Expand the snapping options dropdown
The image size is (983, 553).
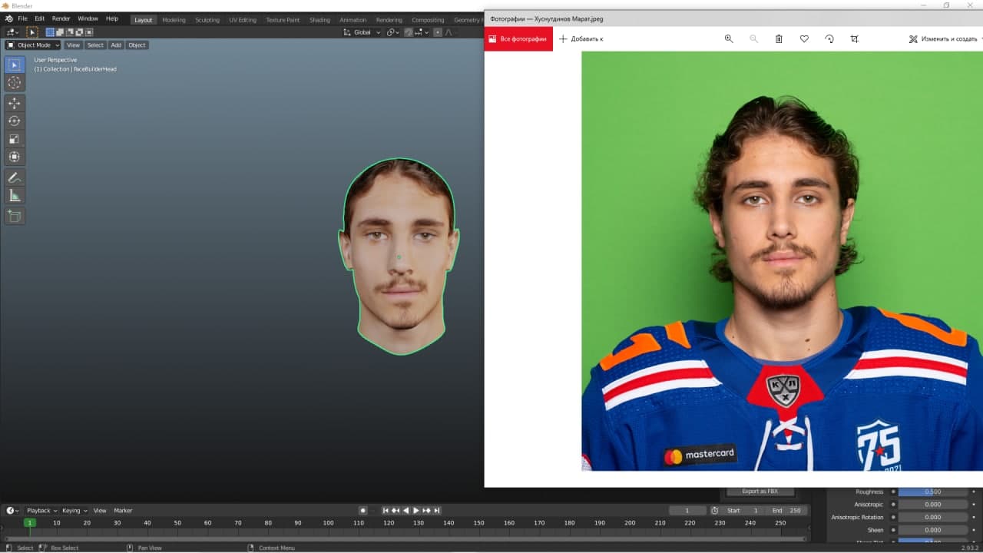pos(420,32)
